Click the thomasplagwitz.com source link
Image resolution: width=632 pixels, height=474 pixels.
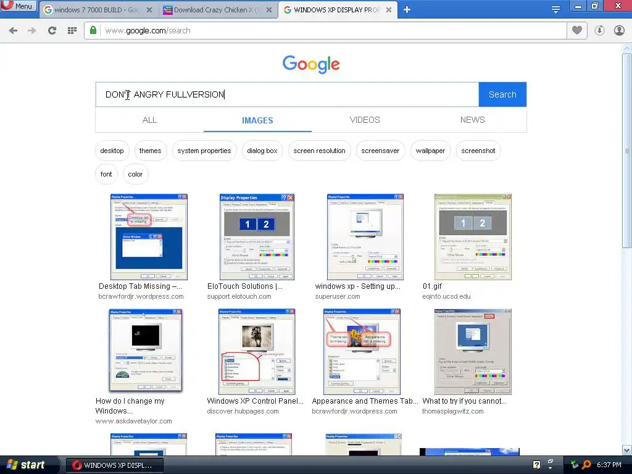coord(452,411)
